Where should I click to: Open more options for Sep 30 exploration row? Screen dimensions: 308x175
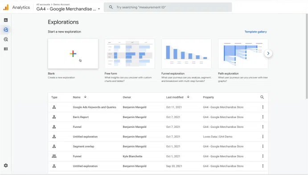click(x=263, y=166)
